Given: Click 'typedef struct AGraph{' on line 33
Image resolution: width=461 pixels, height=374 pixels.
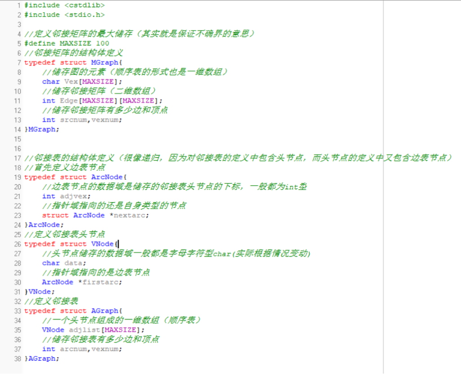Looking at the screenshot, I should [73, 311].
